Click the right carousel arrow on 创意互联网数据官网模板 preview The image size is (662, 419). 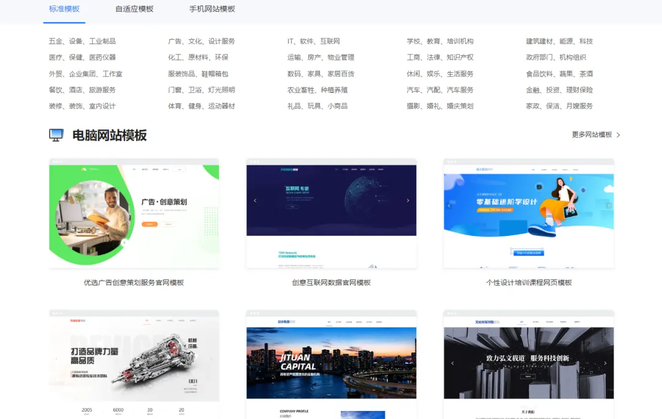coord(408,200)
